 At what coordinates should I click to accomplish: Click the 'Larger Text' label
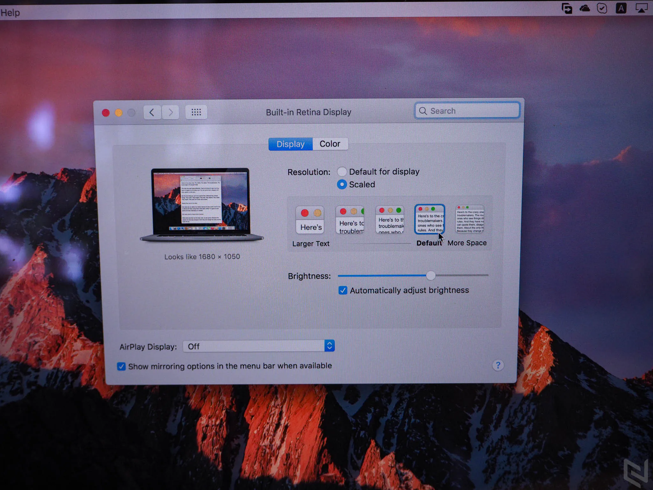click(x=311, y=244)
